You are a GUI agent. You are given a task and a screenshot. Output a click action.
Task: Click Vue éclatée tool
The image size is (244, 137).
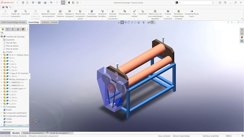[134, 14]
